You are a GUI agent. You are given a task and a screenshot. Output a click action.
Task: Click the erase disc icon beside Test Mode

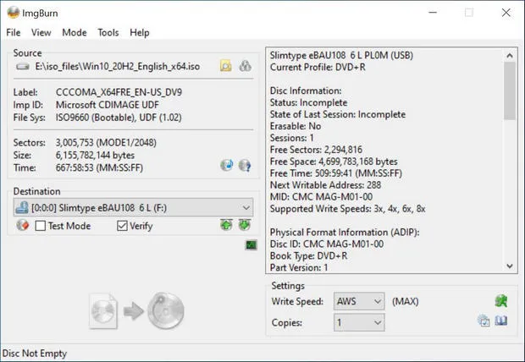pyautogui.click(x=22, y=226)
